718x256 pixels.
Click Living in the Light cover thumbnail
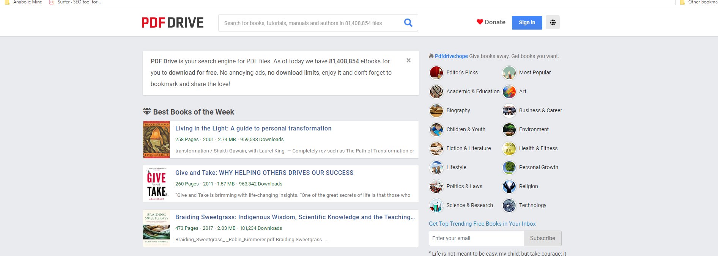(156, 140)
